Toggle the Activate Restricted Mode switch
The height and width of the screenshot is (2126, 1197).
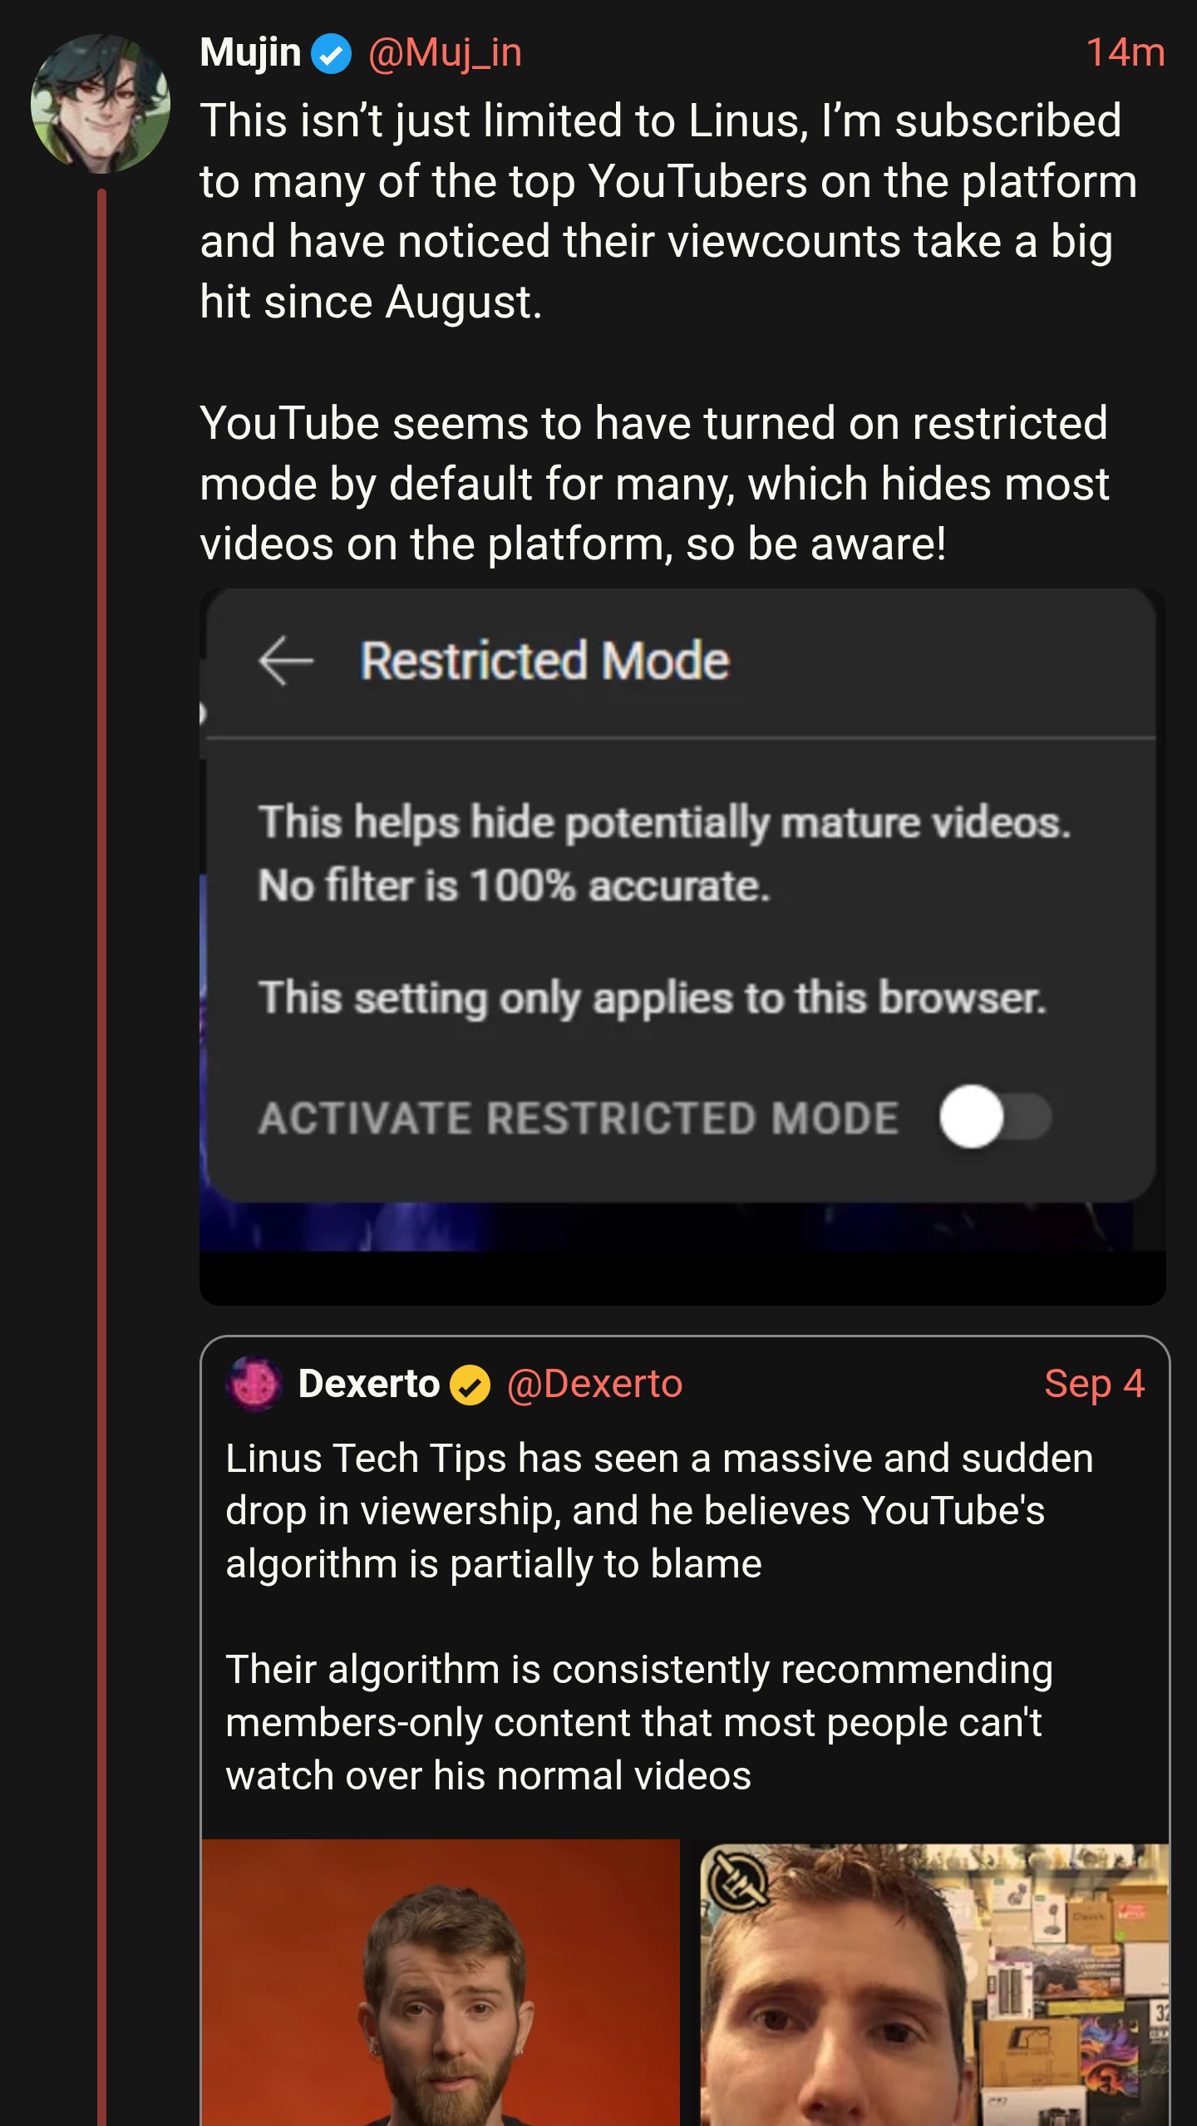coord(995,1116)
